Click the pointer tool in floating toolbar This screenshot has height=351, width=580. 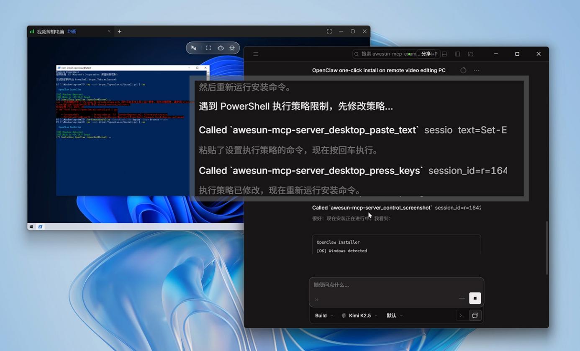(x=193, y=48)
